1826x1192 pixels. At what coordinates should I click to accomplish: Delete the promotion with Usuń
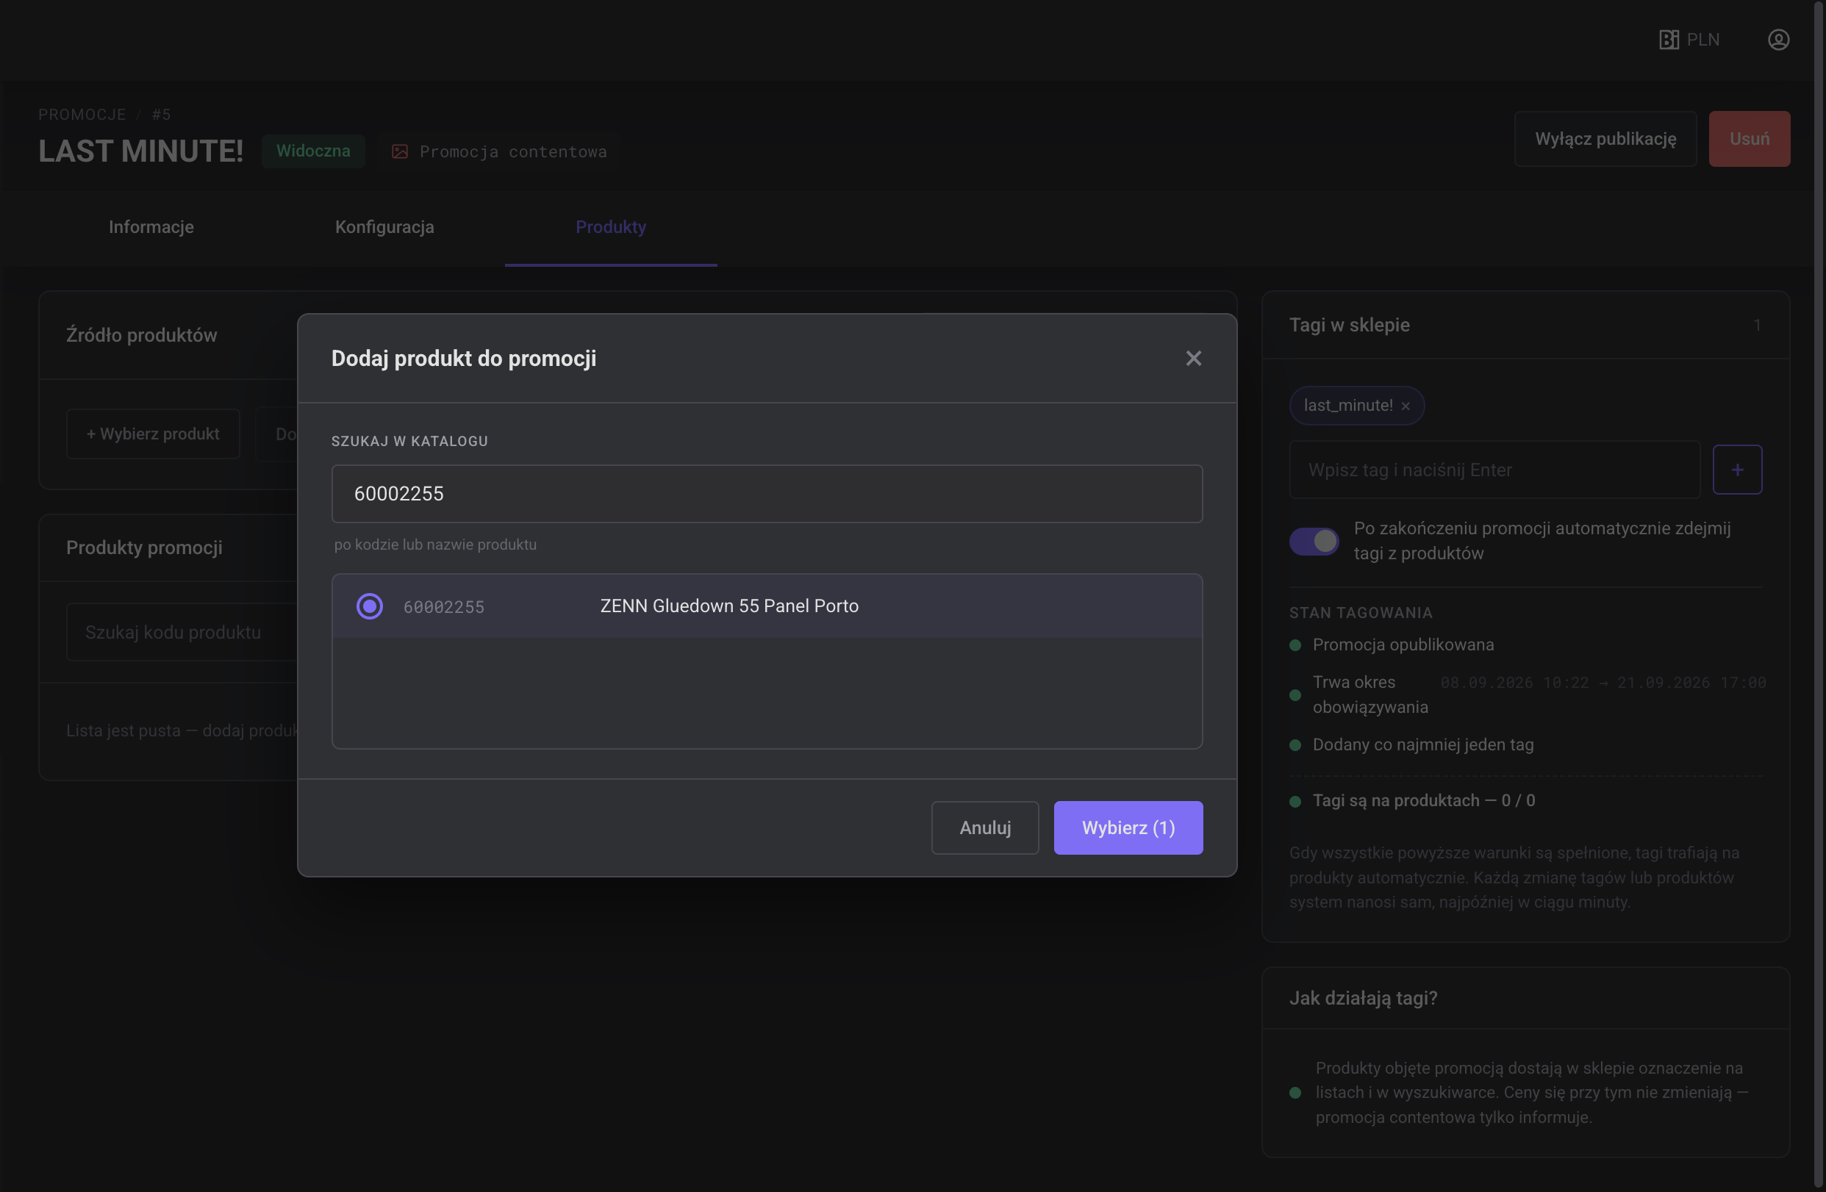pos(1750,139)
